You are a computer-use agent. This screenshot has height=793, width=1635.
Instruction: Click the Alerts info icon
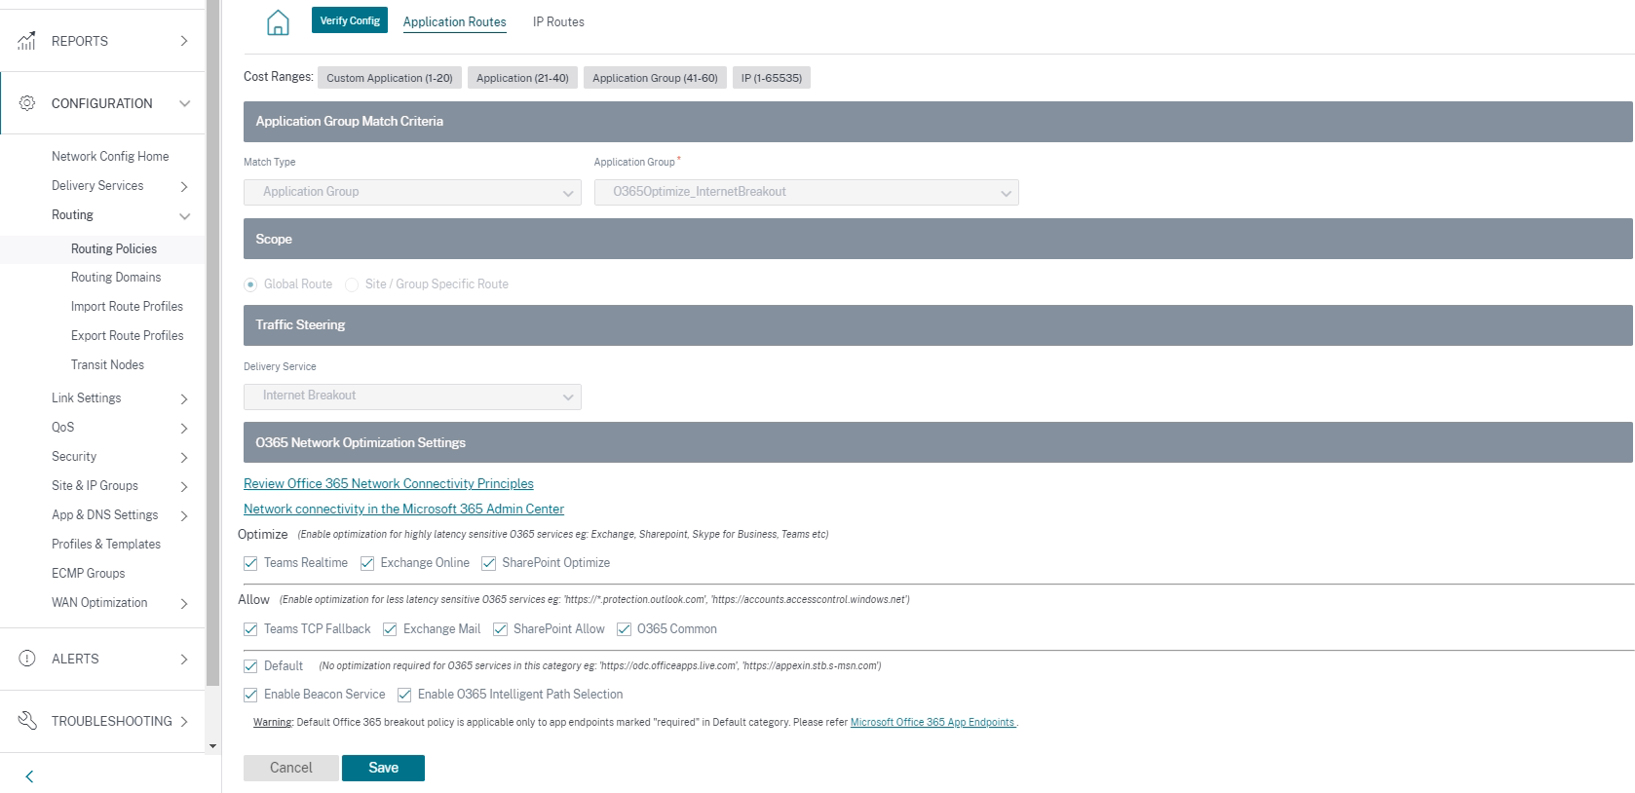[x=27, y=659]
